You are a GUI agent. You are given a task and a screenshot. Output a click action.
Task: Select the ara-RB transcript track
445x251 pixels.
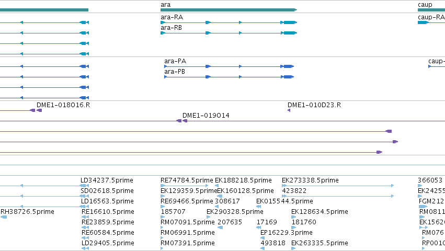(x=229, y=33)
